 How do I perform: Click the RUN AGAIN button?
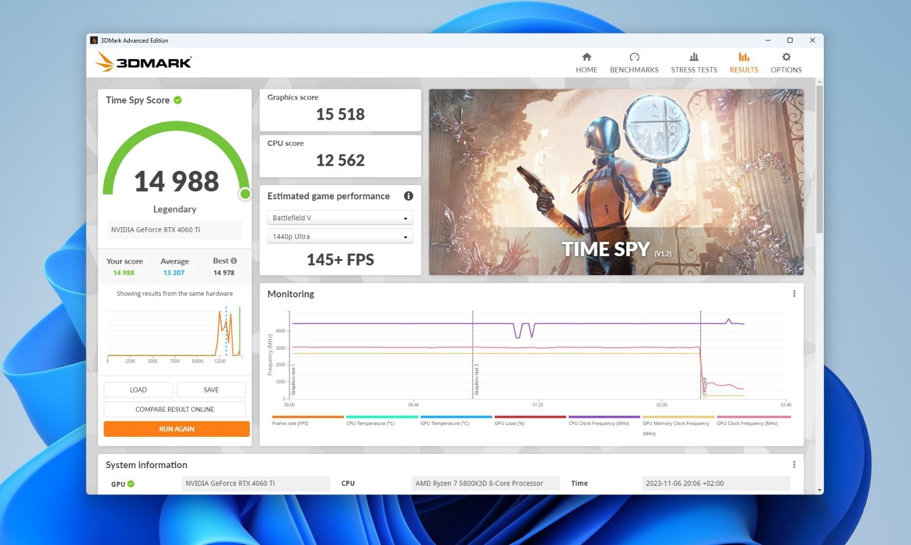pos(177,429)
